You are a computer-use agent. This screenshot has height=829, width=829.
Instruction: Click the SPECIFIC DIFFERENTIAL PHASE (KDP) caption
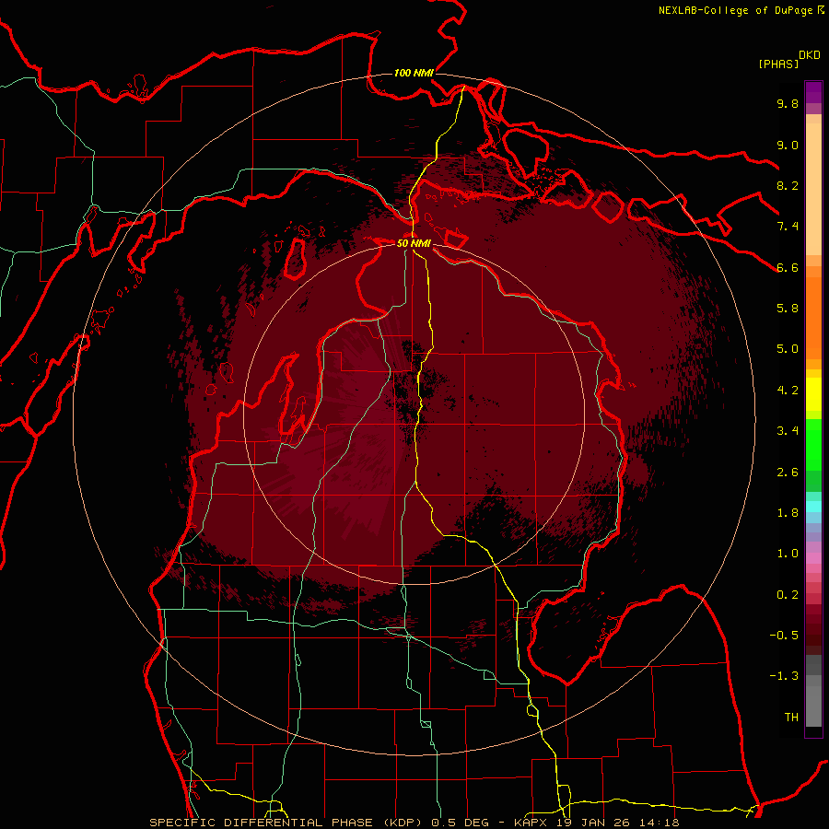pos(288,823)
